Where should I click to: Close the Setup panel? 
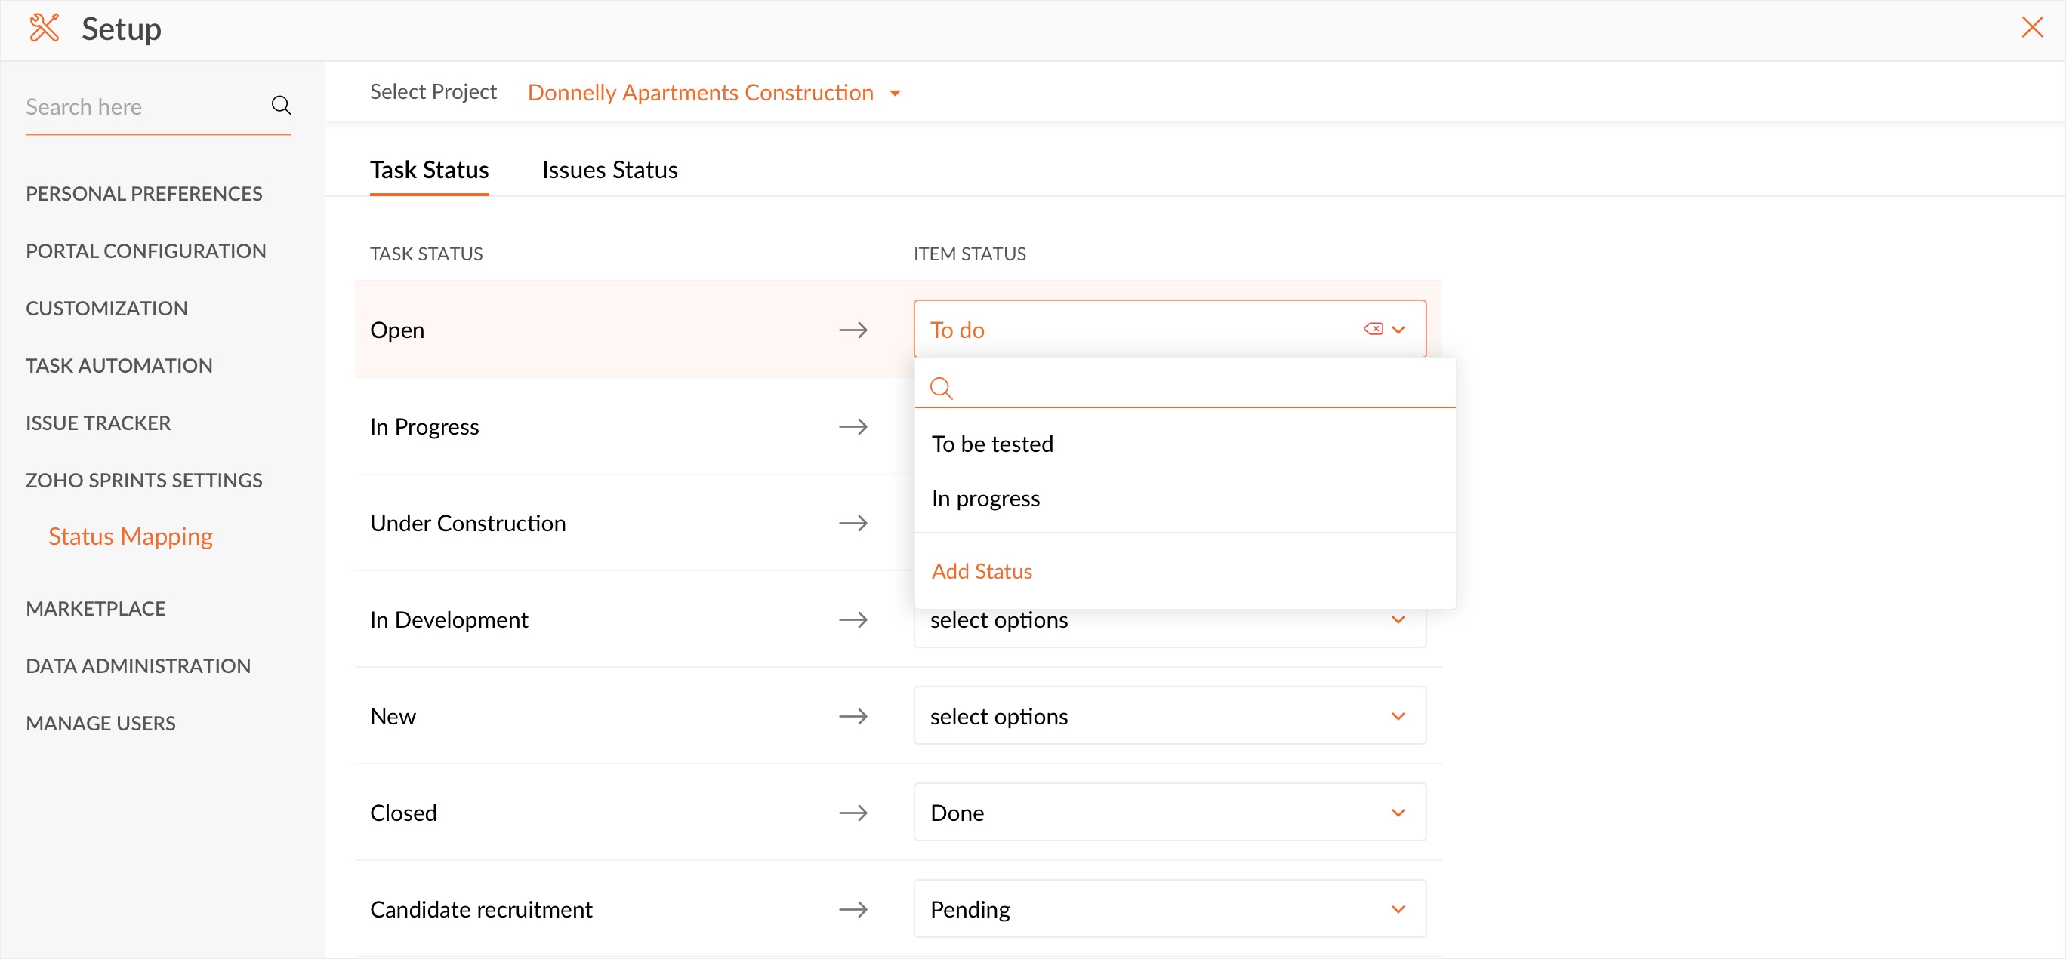[2031, 27]
